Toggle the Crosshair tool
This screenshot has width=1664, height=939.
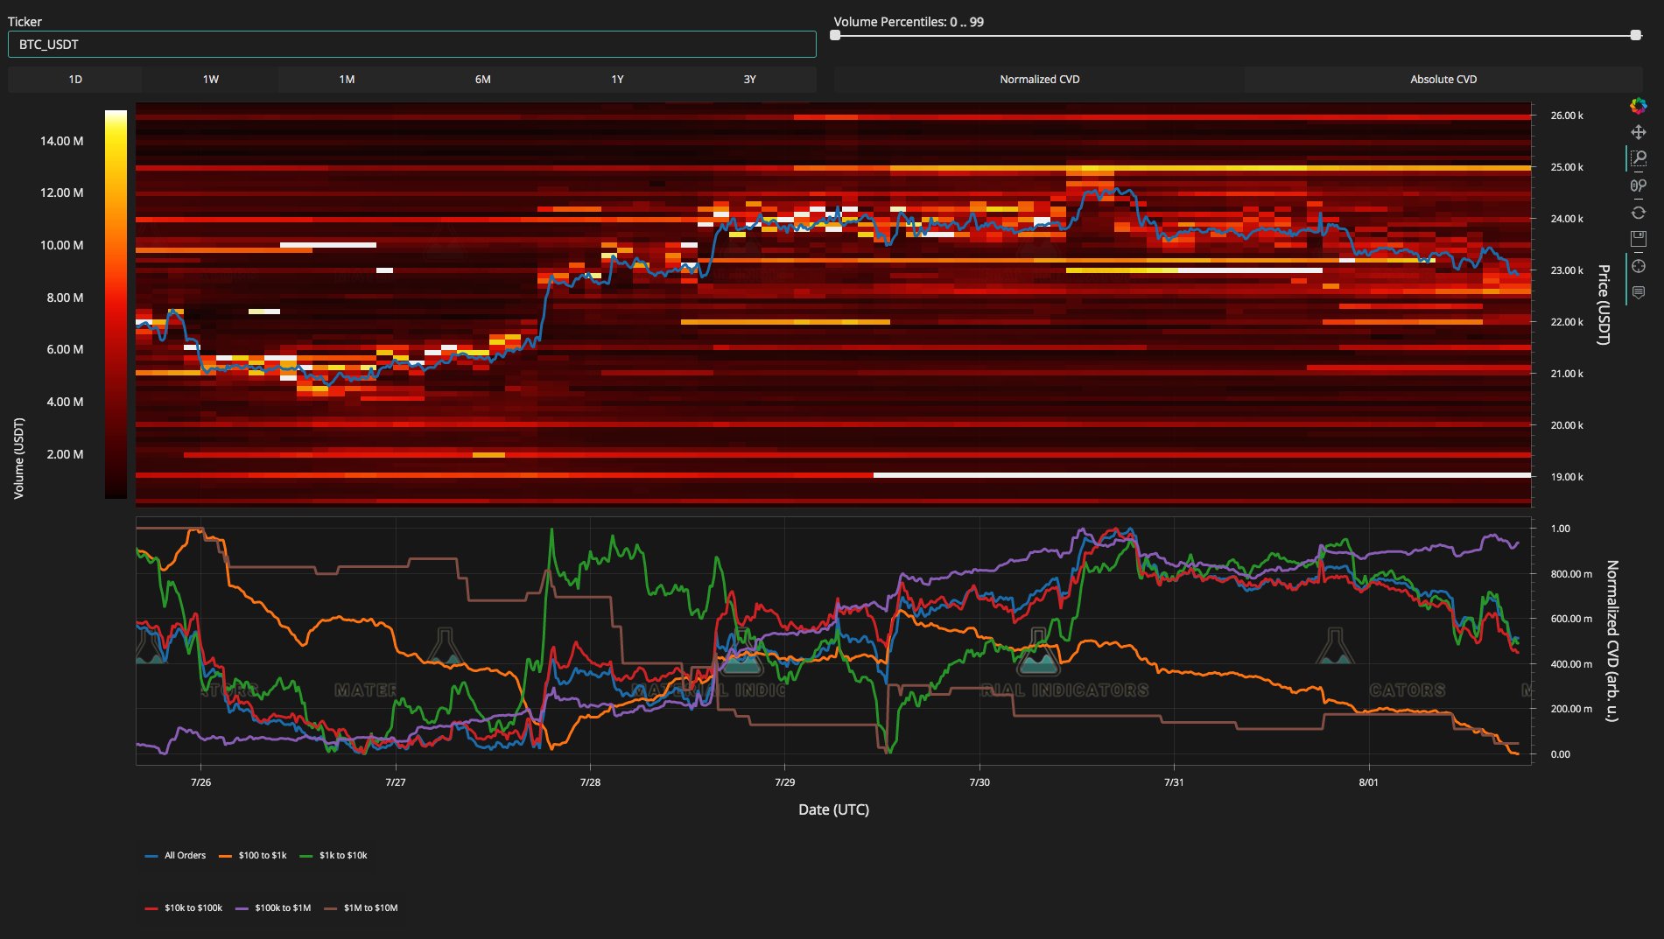[x=1638, y=266]
